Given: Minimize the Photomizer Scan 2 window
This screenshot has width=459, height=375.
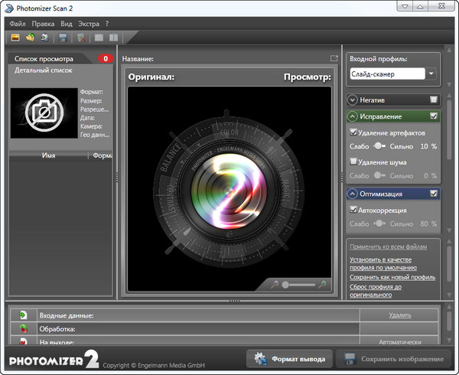Looking at the screenshot, I should 405,6.
